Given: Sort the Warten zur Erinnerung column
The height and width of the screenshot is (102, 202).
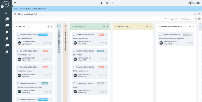Looking at the screenshot, I should (x=185, y=27).
